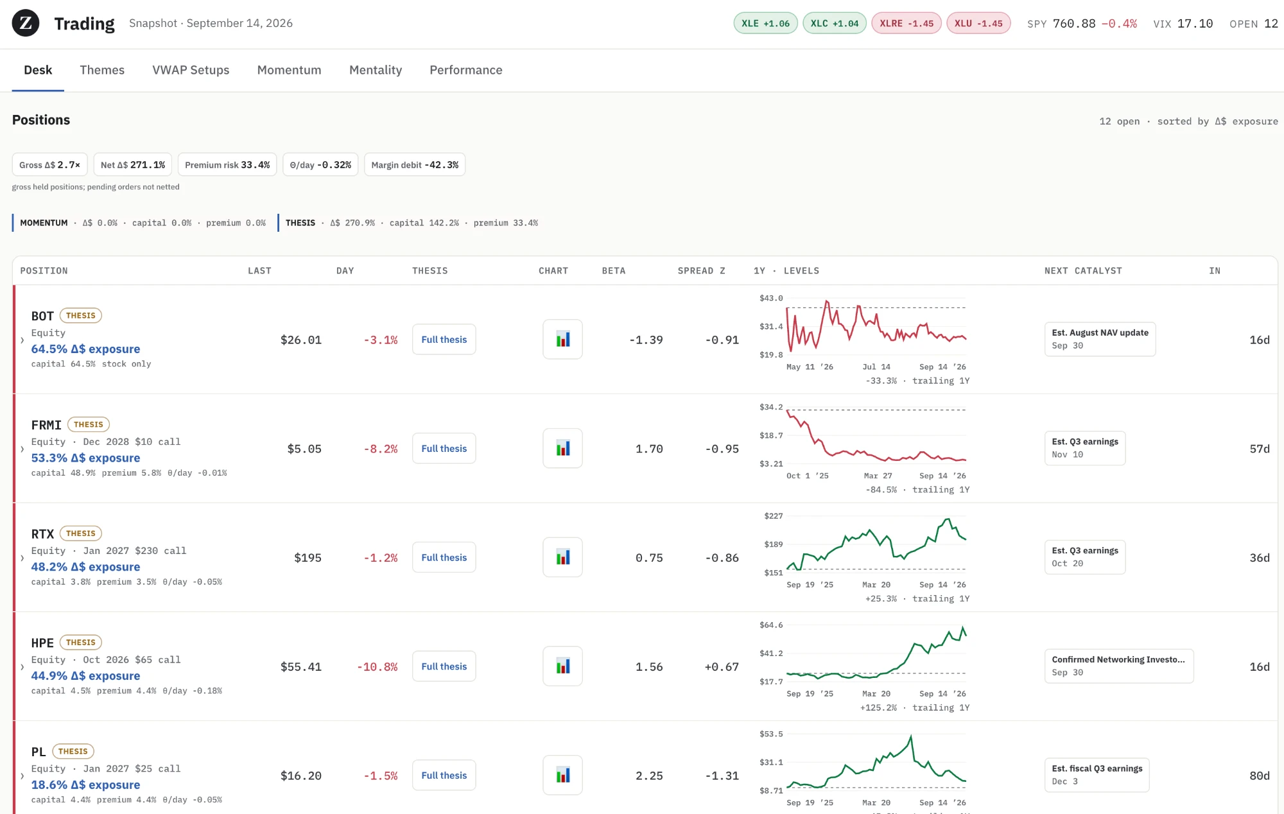This screenshot has width=1284, height=814.
Task: Open the chart icon for RTX
Action: 562,557
